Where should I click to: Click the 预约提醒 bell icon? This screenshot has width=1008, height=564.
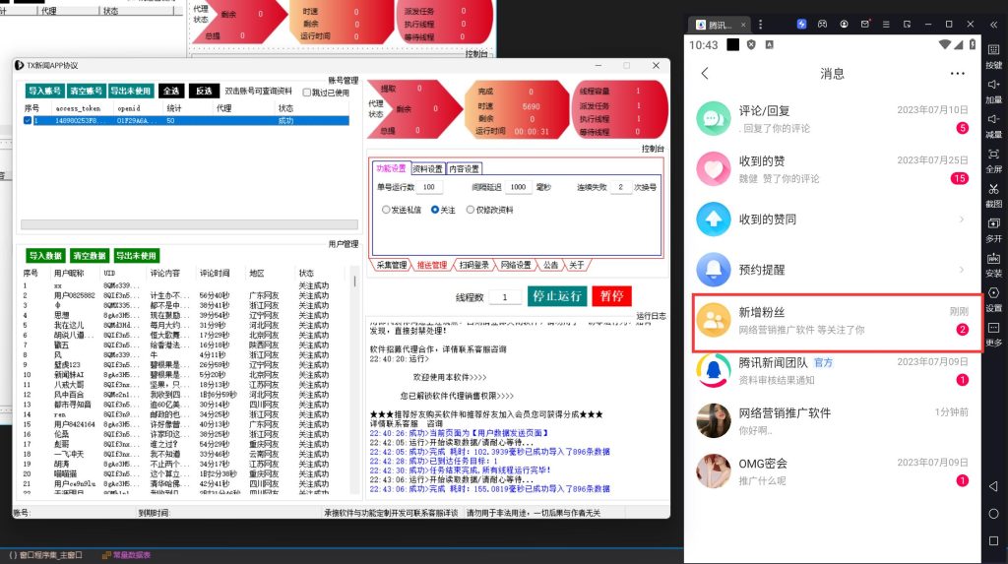click(713, 269)
